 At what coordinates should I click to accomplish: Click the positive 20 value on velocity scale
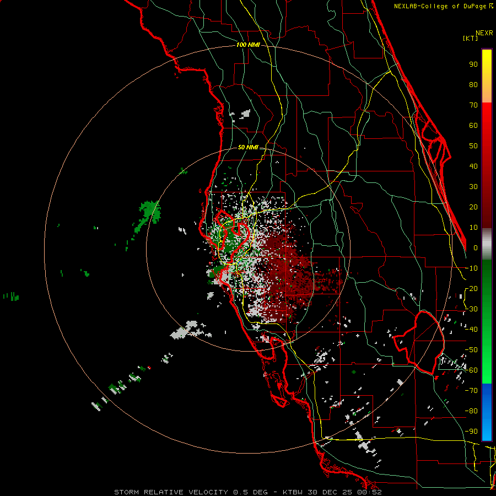tap(473, 207)
